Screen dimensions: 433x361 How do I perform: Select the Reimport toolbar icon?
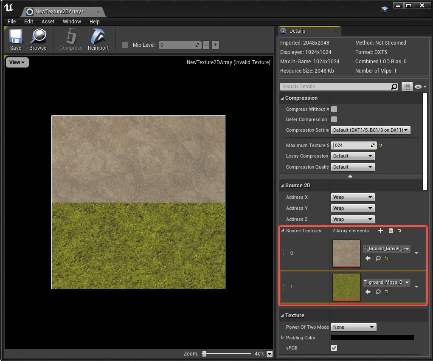point(98,39)
